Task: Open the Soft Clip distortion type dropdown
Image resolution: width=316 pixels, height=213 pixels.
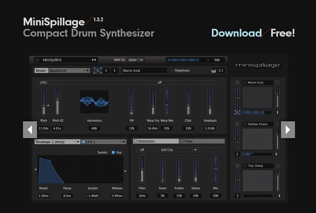Action: tap(179, 150)
